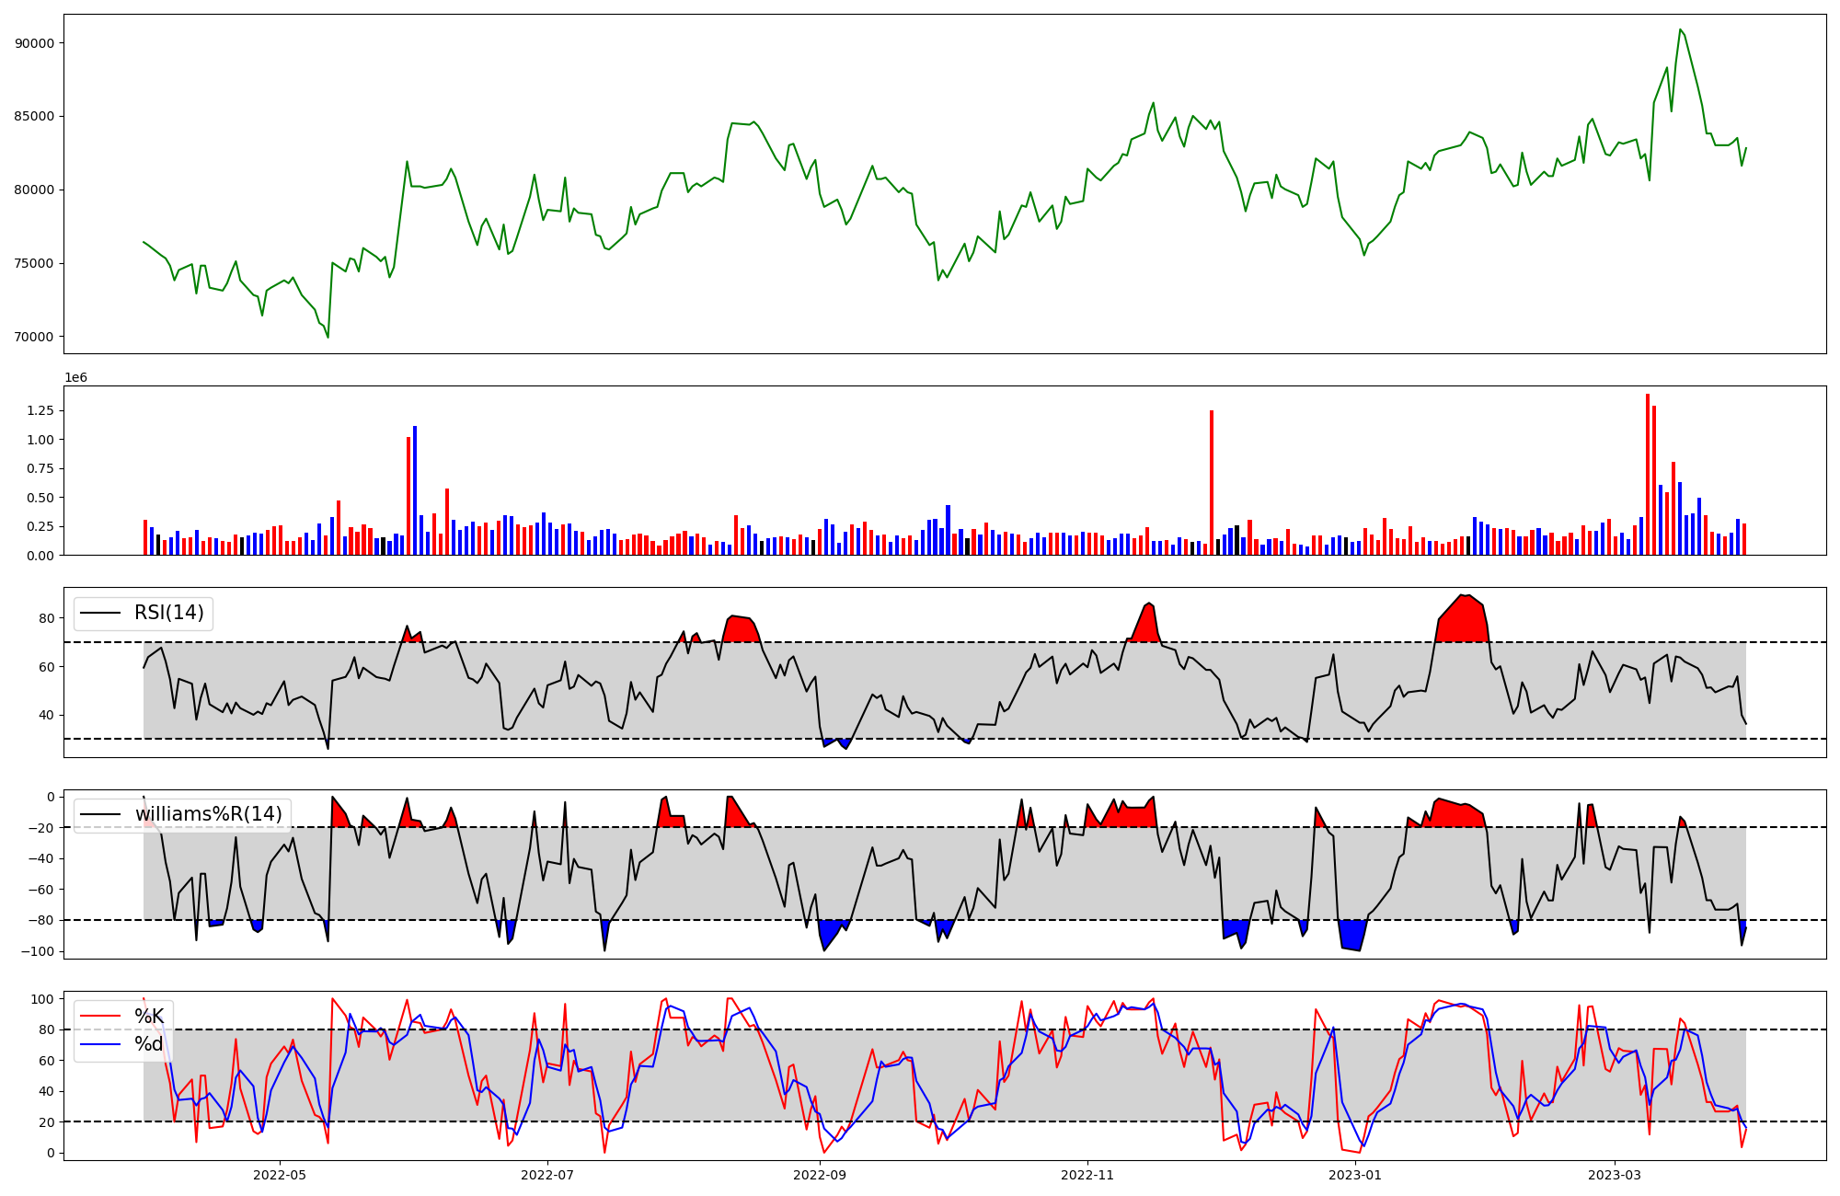Click the red %K line sample in legend
Viewport: 1840px width, 1196px height.
[101, 1017]
